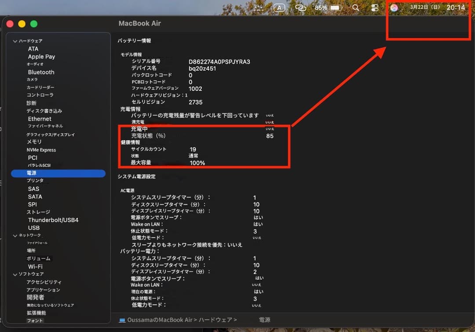
Task: Collapse the ソフトウェア section
Action: [15, 274]
